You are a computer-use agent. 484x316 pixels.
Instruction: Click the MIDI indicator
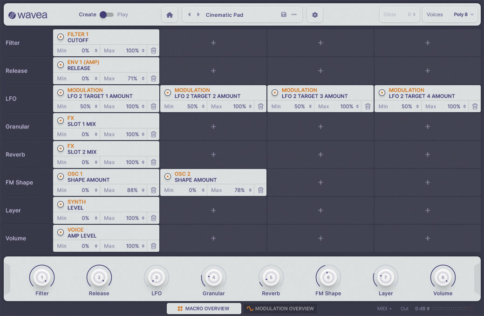(x=384, y=309)
